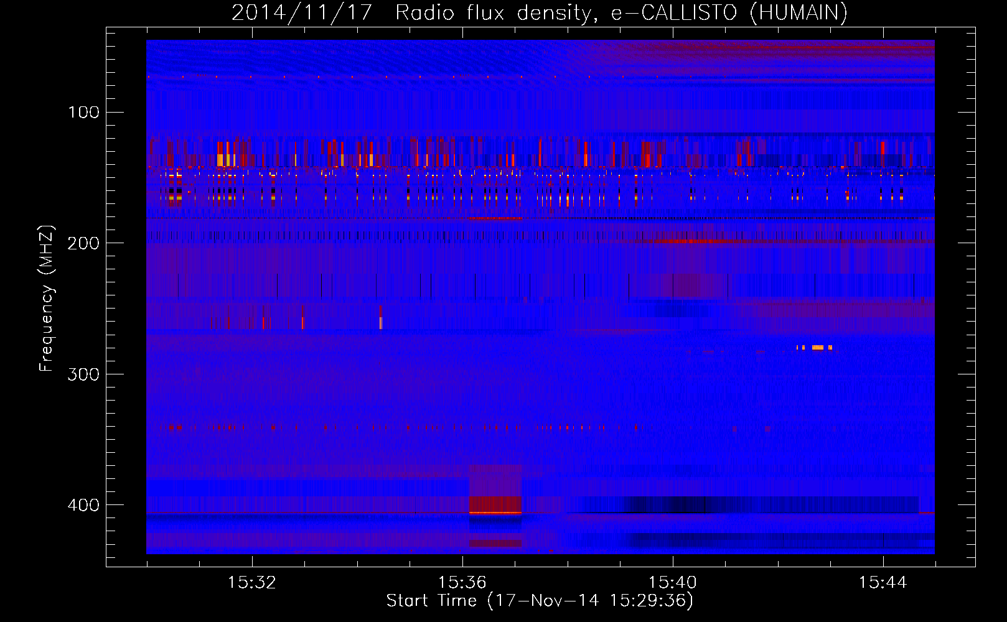Click the 100 frequency tick label
Viewport: 1007px width, 622px height.
[84, 112]
